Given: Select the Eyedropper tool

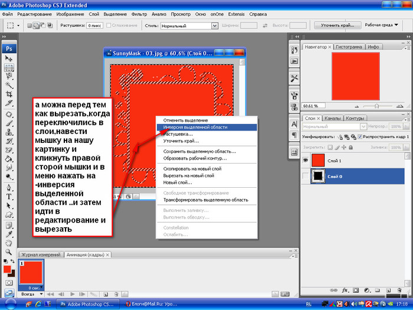Looking at the screenshot, I should 9,234.
